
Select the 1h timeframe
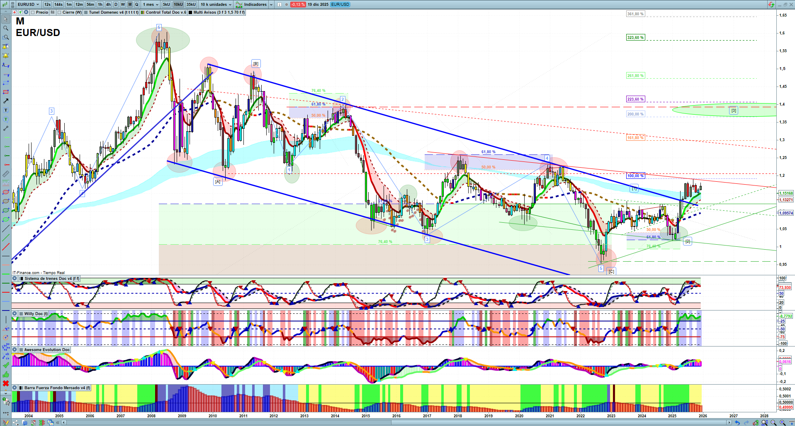tap(100, 5)
